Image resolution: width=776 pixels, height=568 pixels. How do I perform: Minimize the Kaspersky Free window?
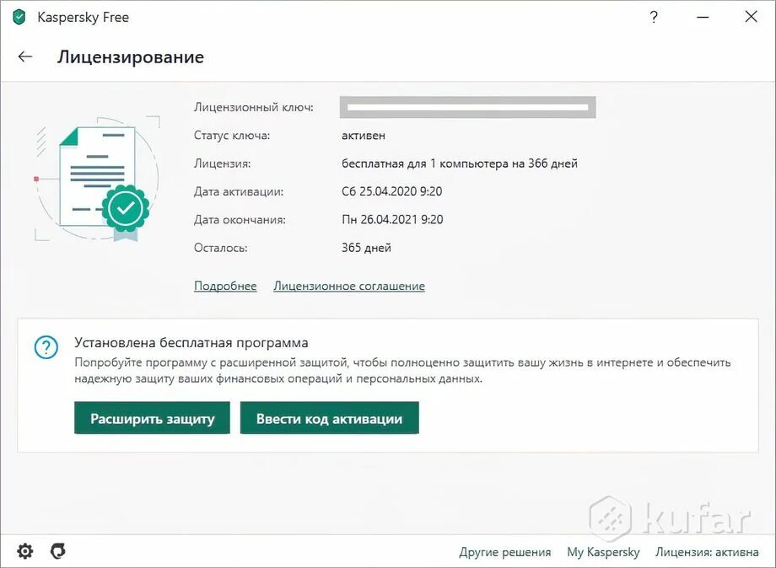click(x=703, y=18)
